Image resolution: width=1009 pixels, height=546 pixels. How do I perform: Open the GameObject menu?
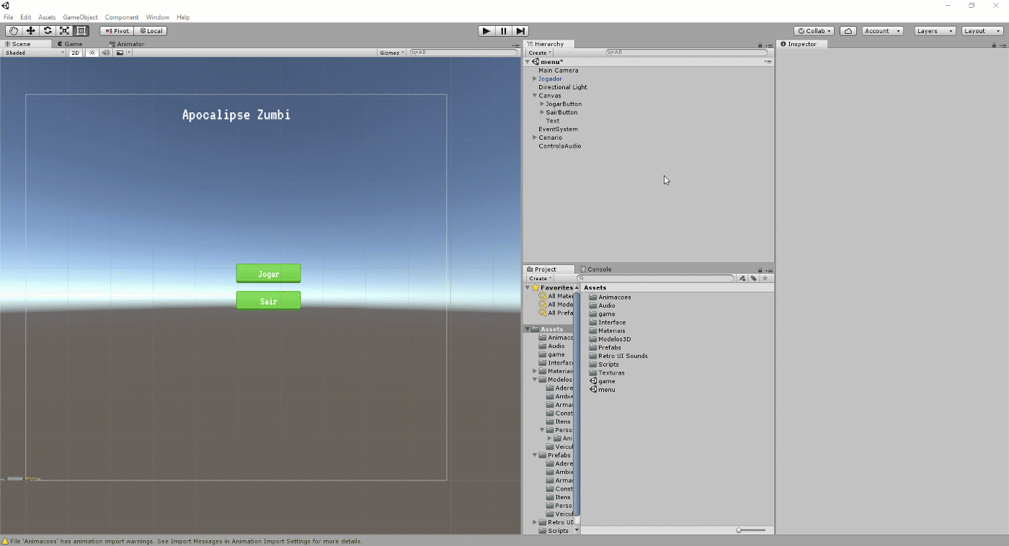pyautogui.click(x=80, y=17)
